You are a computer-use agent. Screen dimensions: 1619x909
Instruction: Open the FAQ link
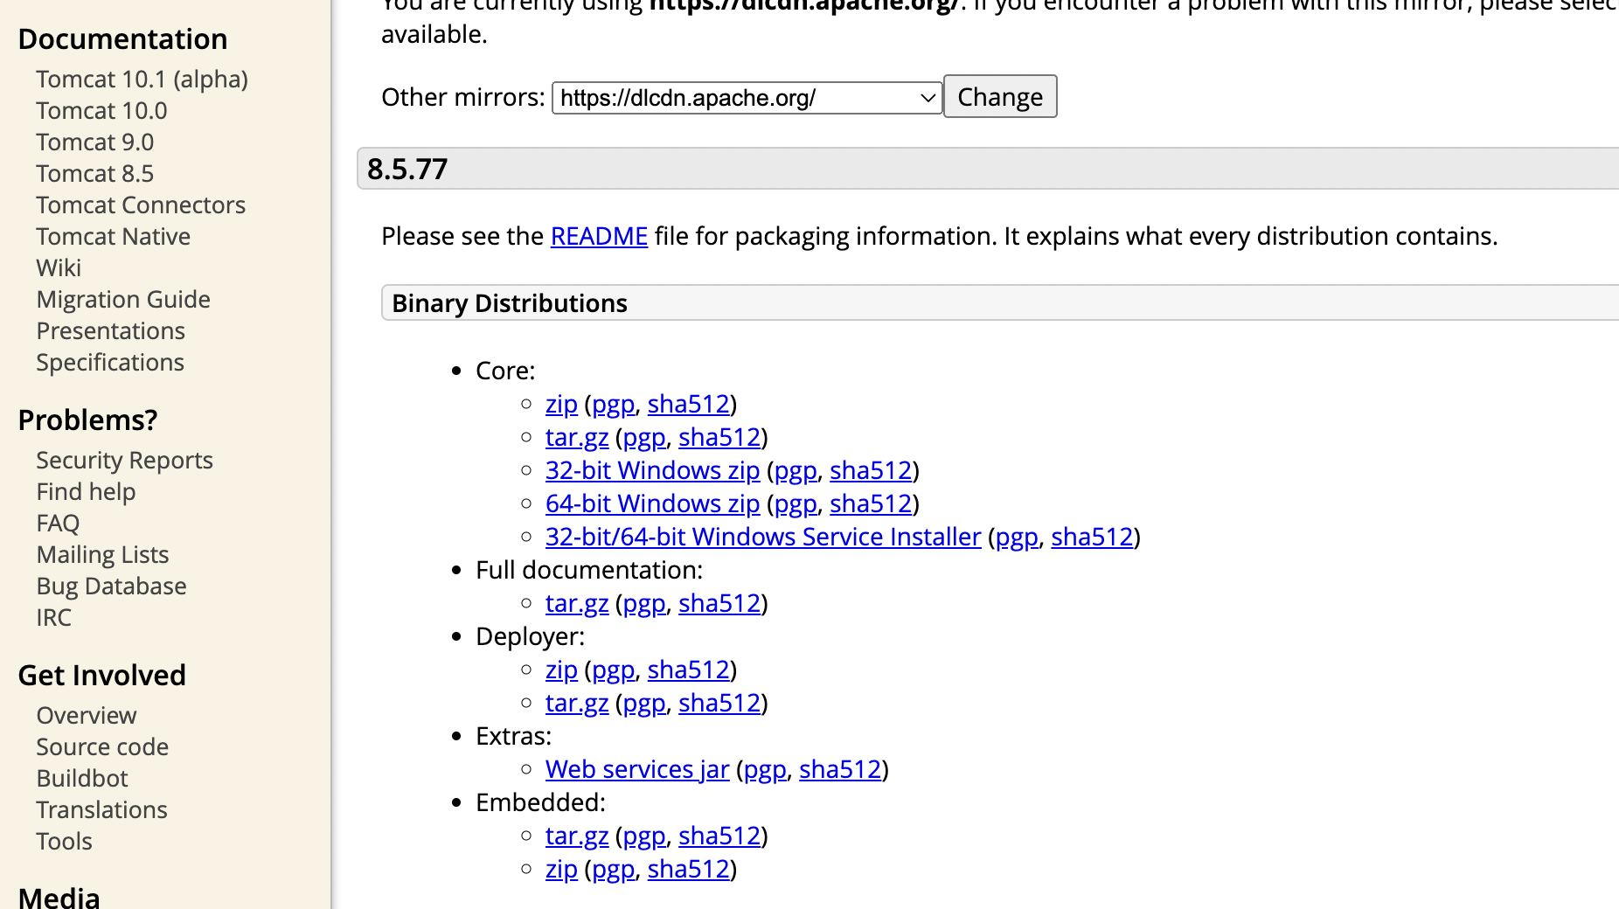point(58,524)
